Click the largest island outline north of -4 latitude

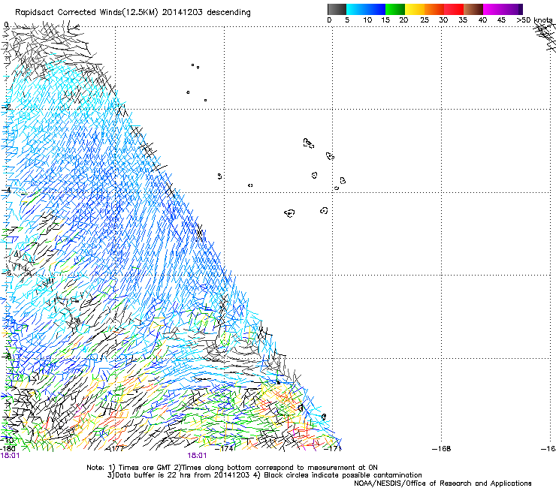309,143
